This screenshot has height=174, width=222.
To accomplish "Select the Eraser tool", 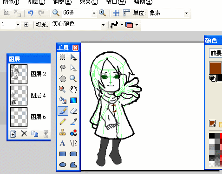I will [x=73, y=111].
